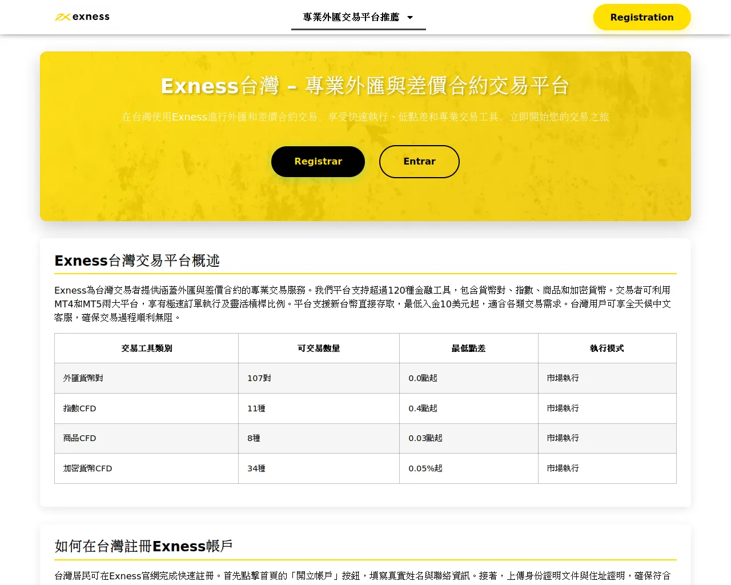Click the 執行模式 column header

point(607,348)
